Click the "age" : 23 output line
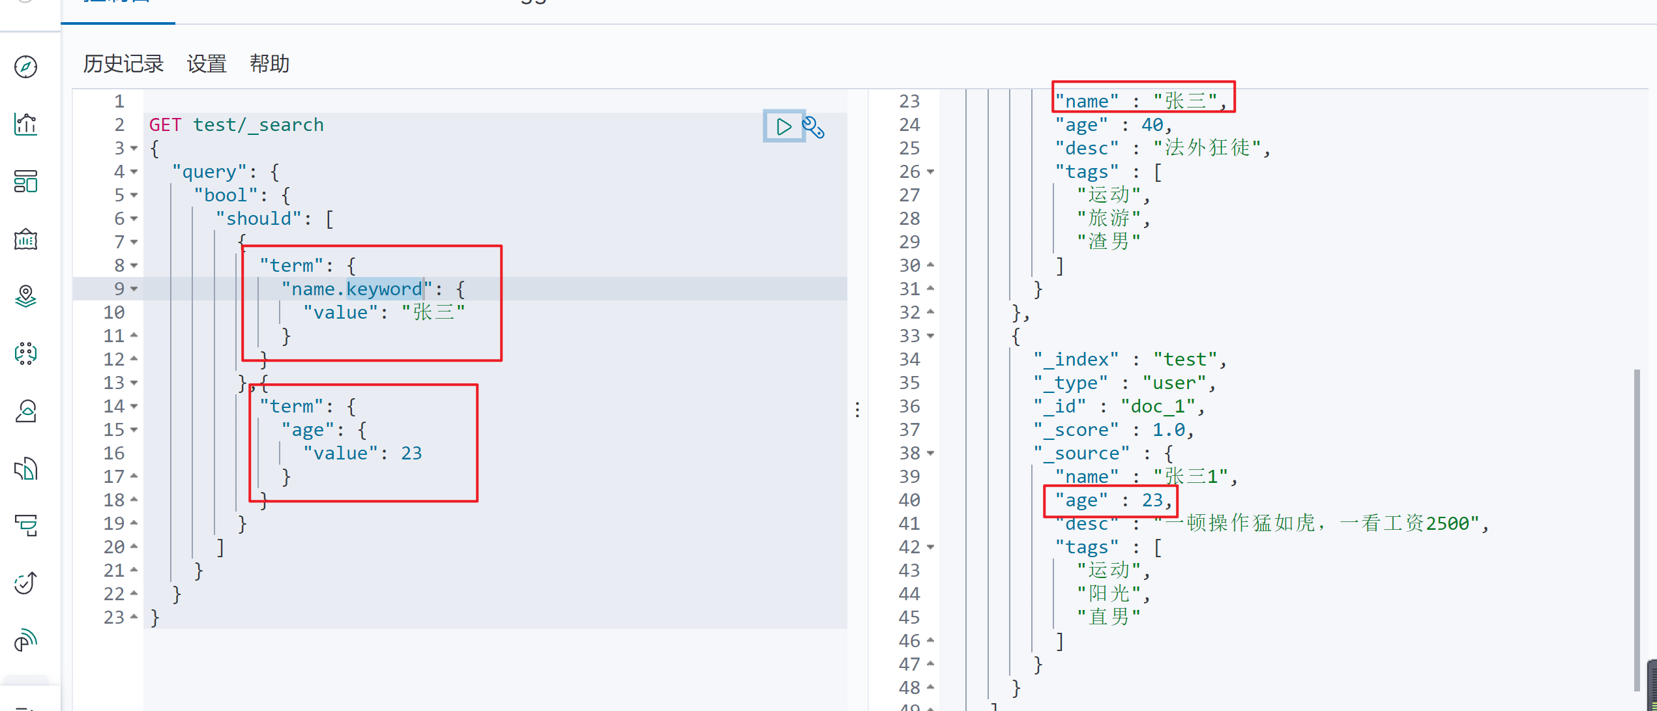The width and height of the screenshot is (1657, 711). [x=1113, y=500]
